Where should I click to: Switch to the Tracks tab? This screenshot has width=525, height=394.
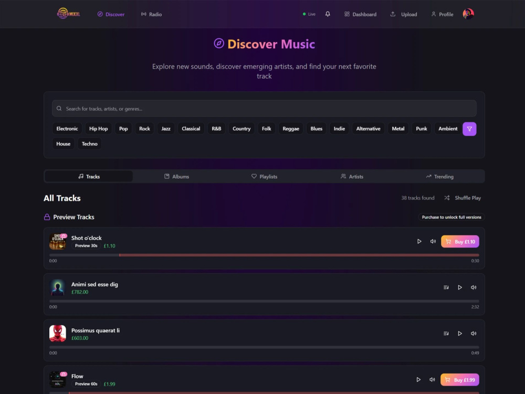click(x=89, y=177)
